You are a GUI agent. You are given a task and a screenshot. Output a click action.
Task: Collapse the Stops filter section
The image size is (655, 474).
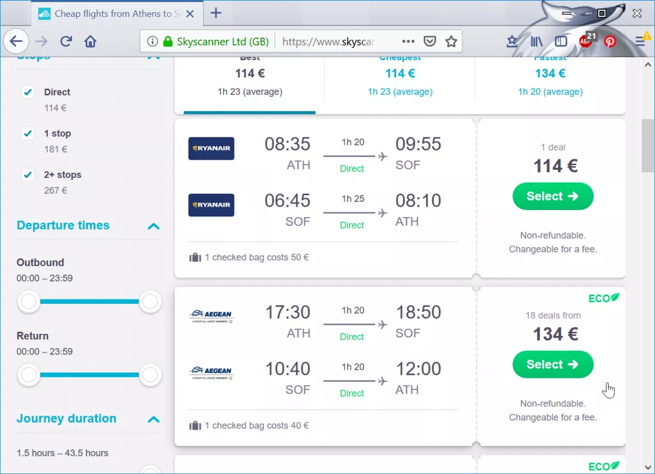click(154, 57)
